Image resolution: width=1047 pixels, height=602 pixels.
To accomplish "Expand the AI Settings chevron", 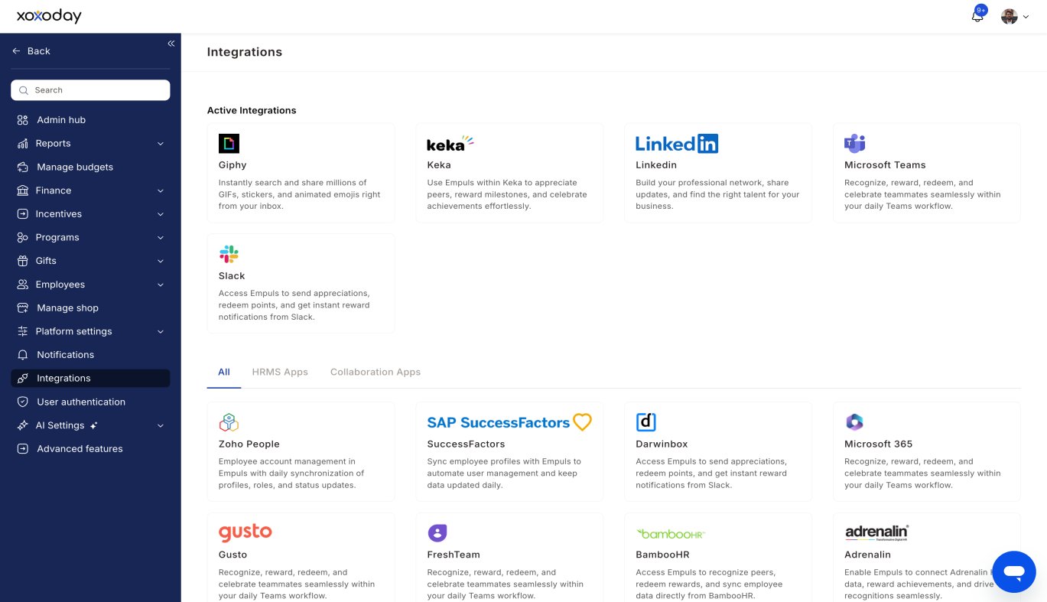I will click(x=161, y=425).
